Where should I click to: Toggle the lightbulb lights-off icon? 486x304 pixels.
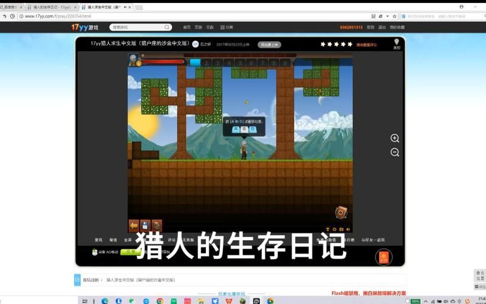coord(397,44)
